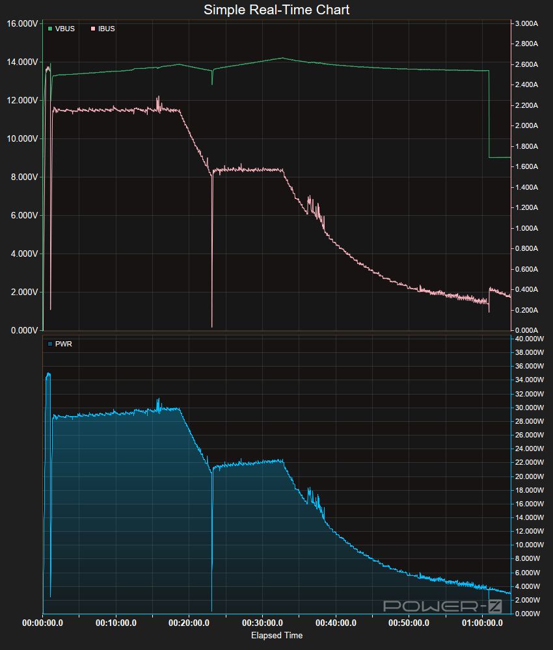Screen dimensions: 553x650
Task: Click the blue PWR legend color swatch
Action: coord(50,344)
